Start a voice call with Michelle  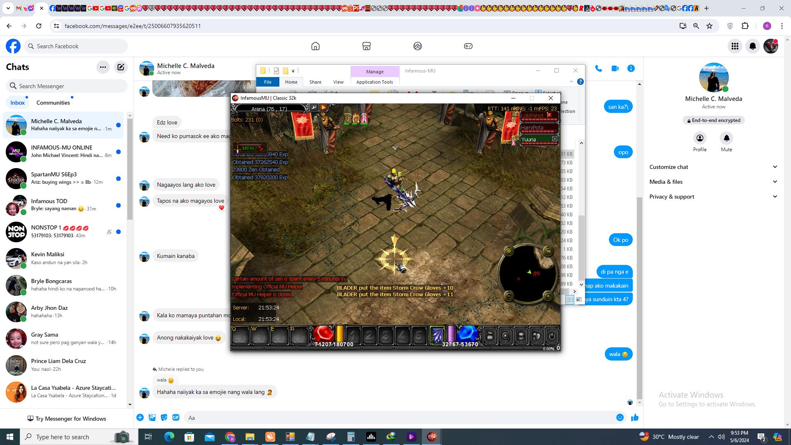(599, 69)
